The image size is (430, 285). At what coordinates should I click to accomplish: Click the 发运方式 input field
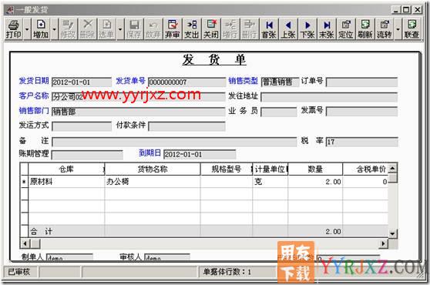[x=82, y=126]
